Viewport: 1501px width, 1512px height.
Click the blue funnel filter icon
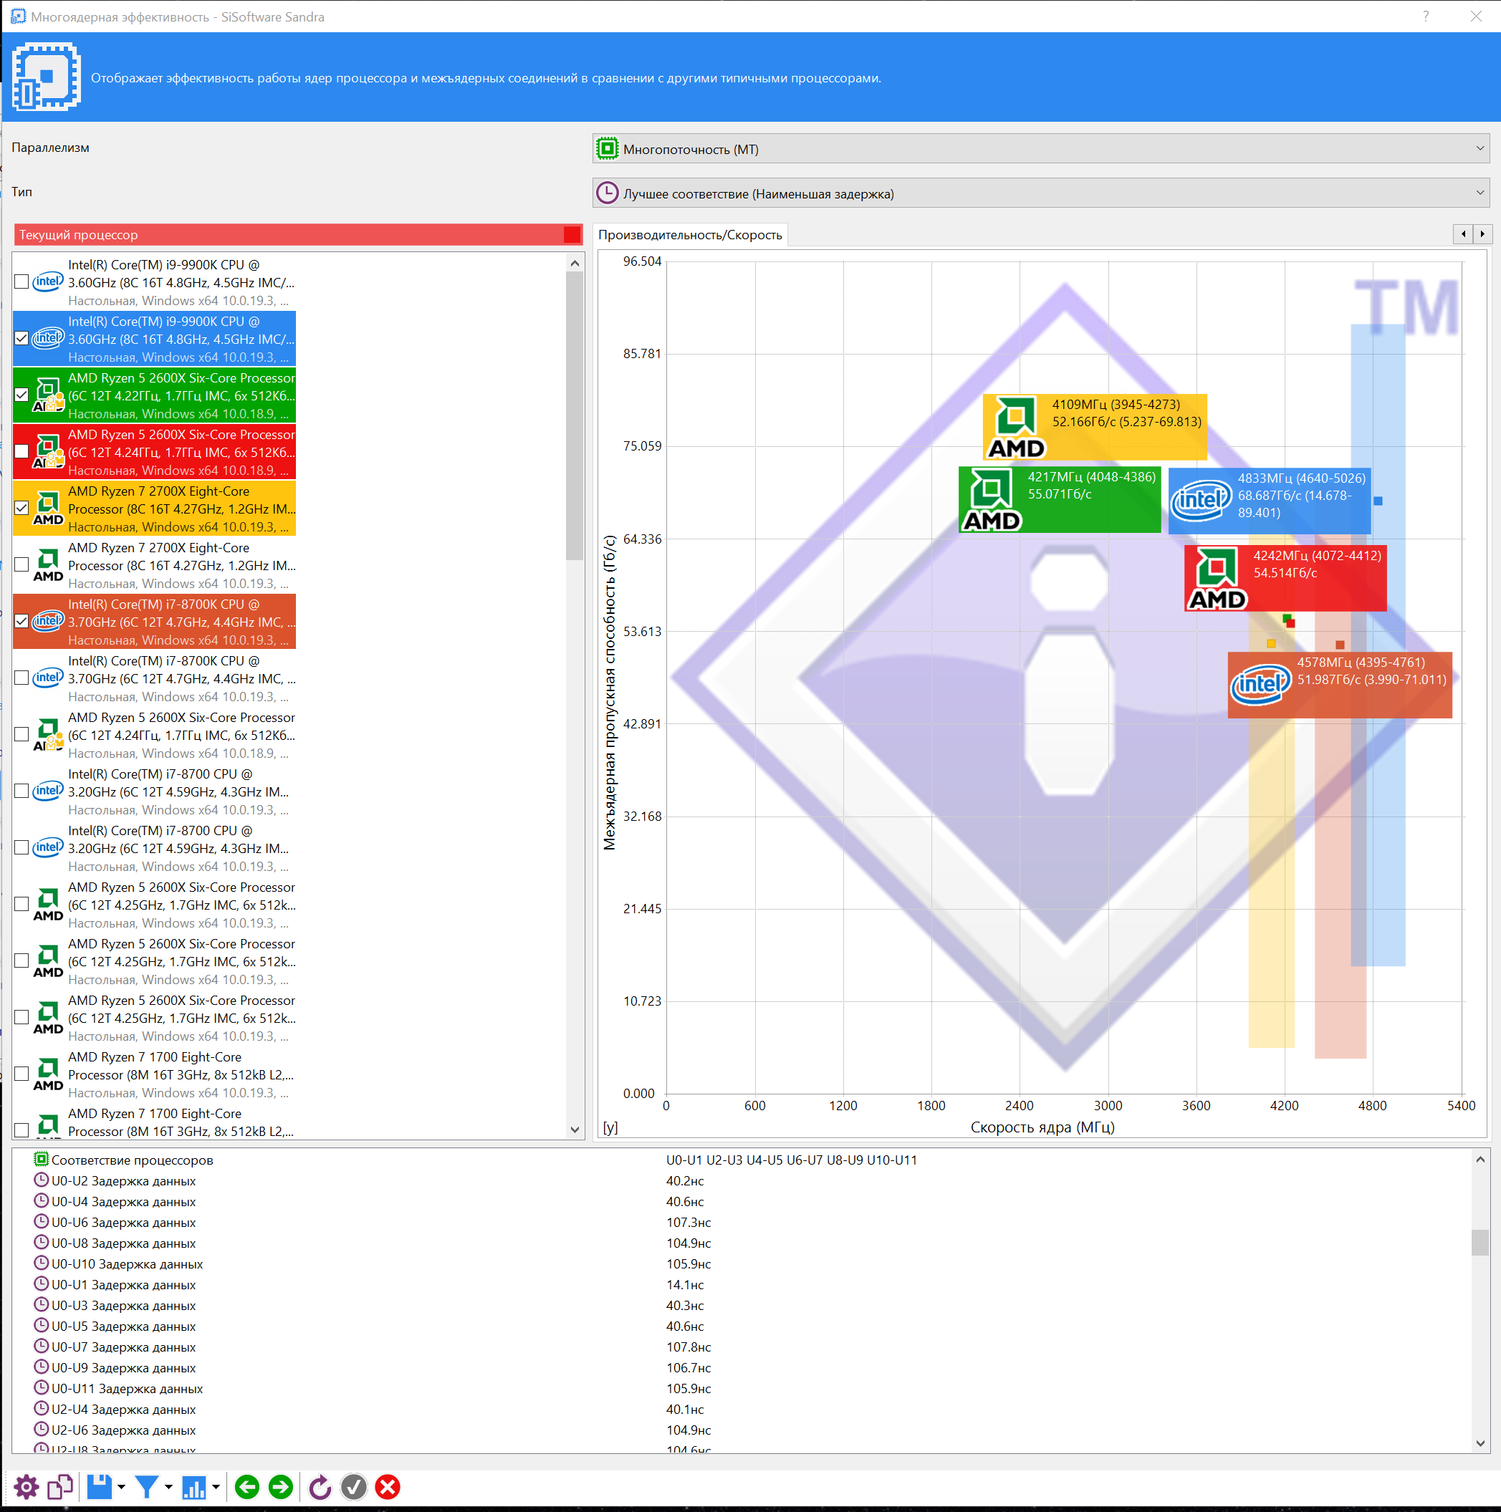coord(146,1486)
